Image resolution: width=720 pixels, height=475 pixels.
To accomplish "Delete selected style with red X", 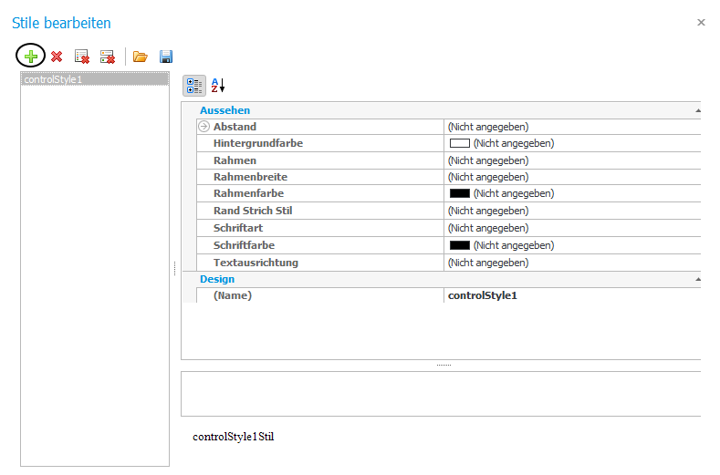I will (x=57, y=57).
